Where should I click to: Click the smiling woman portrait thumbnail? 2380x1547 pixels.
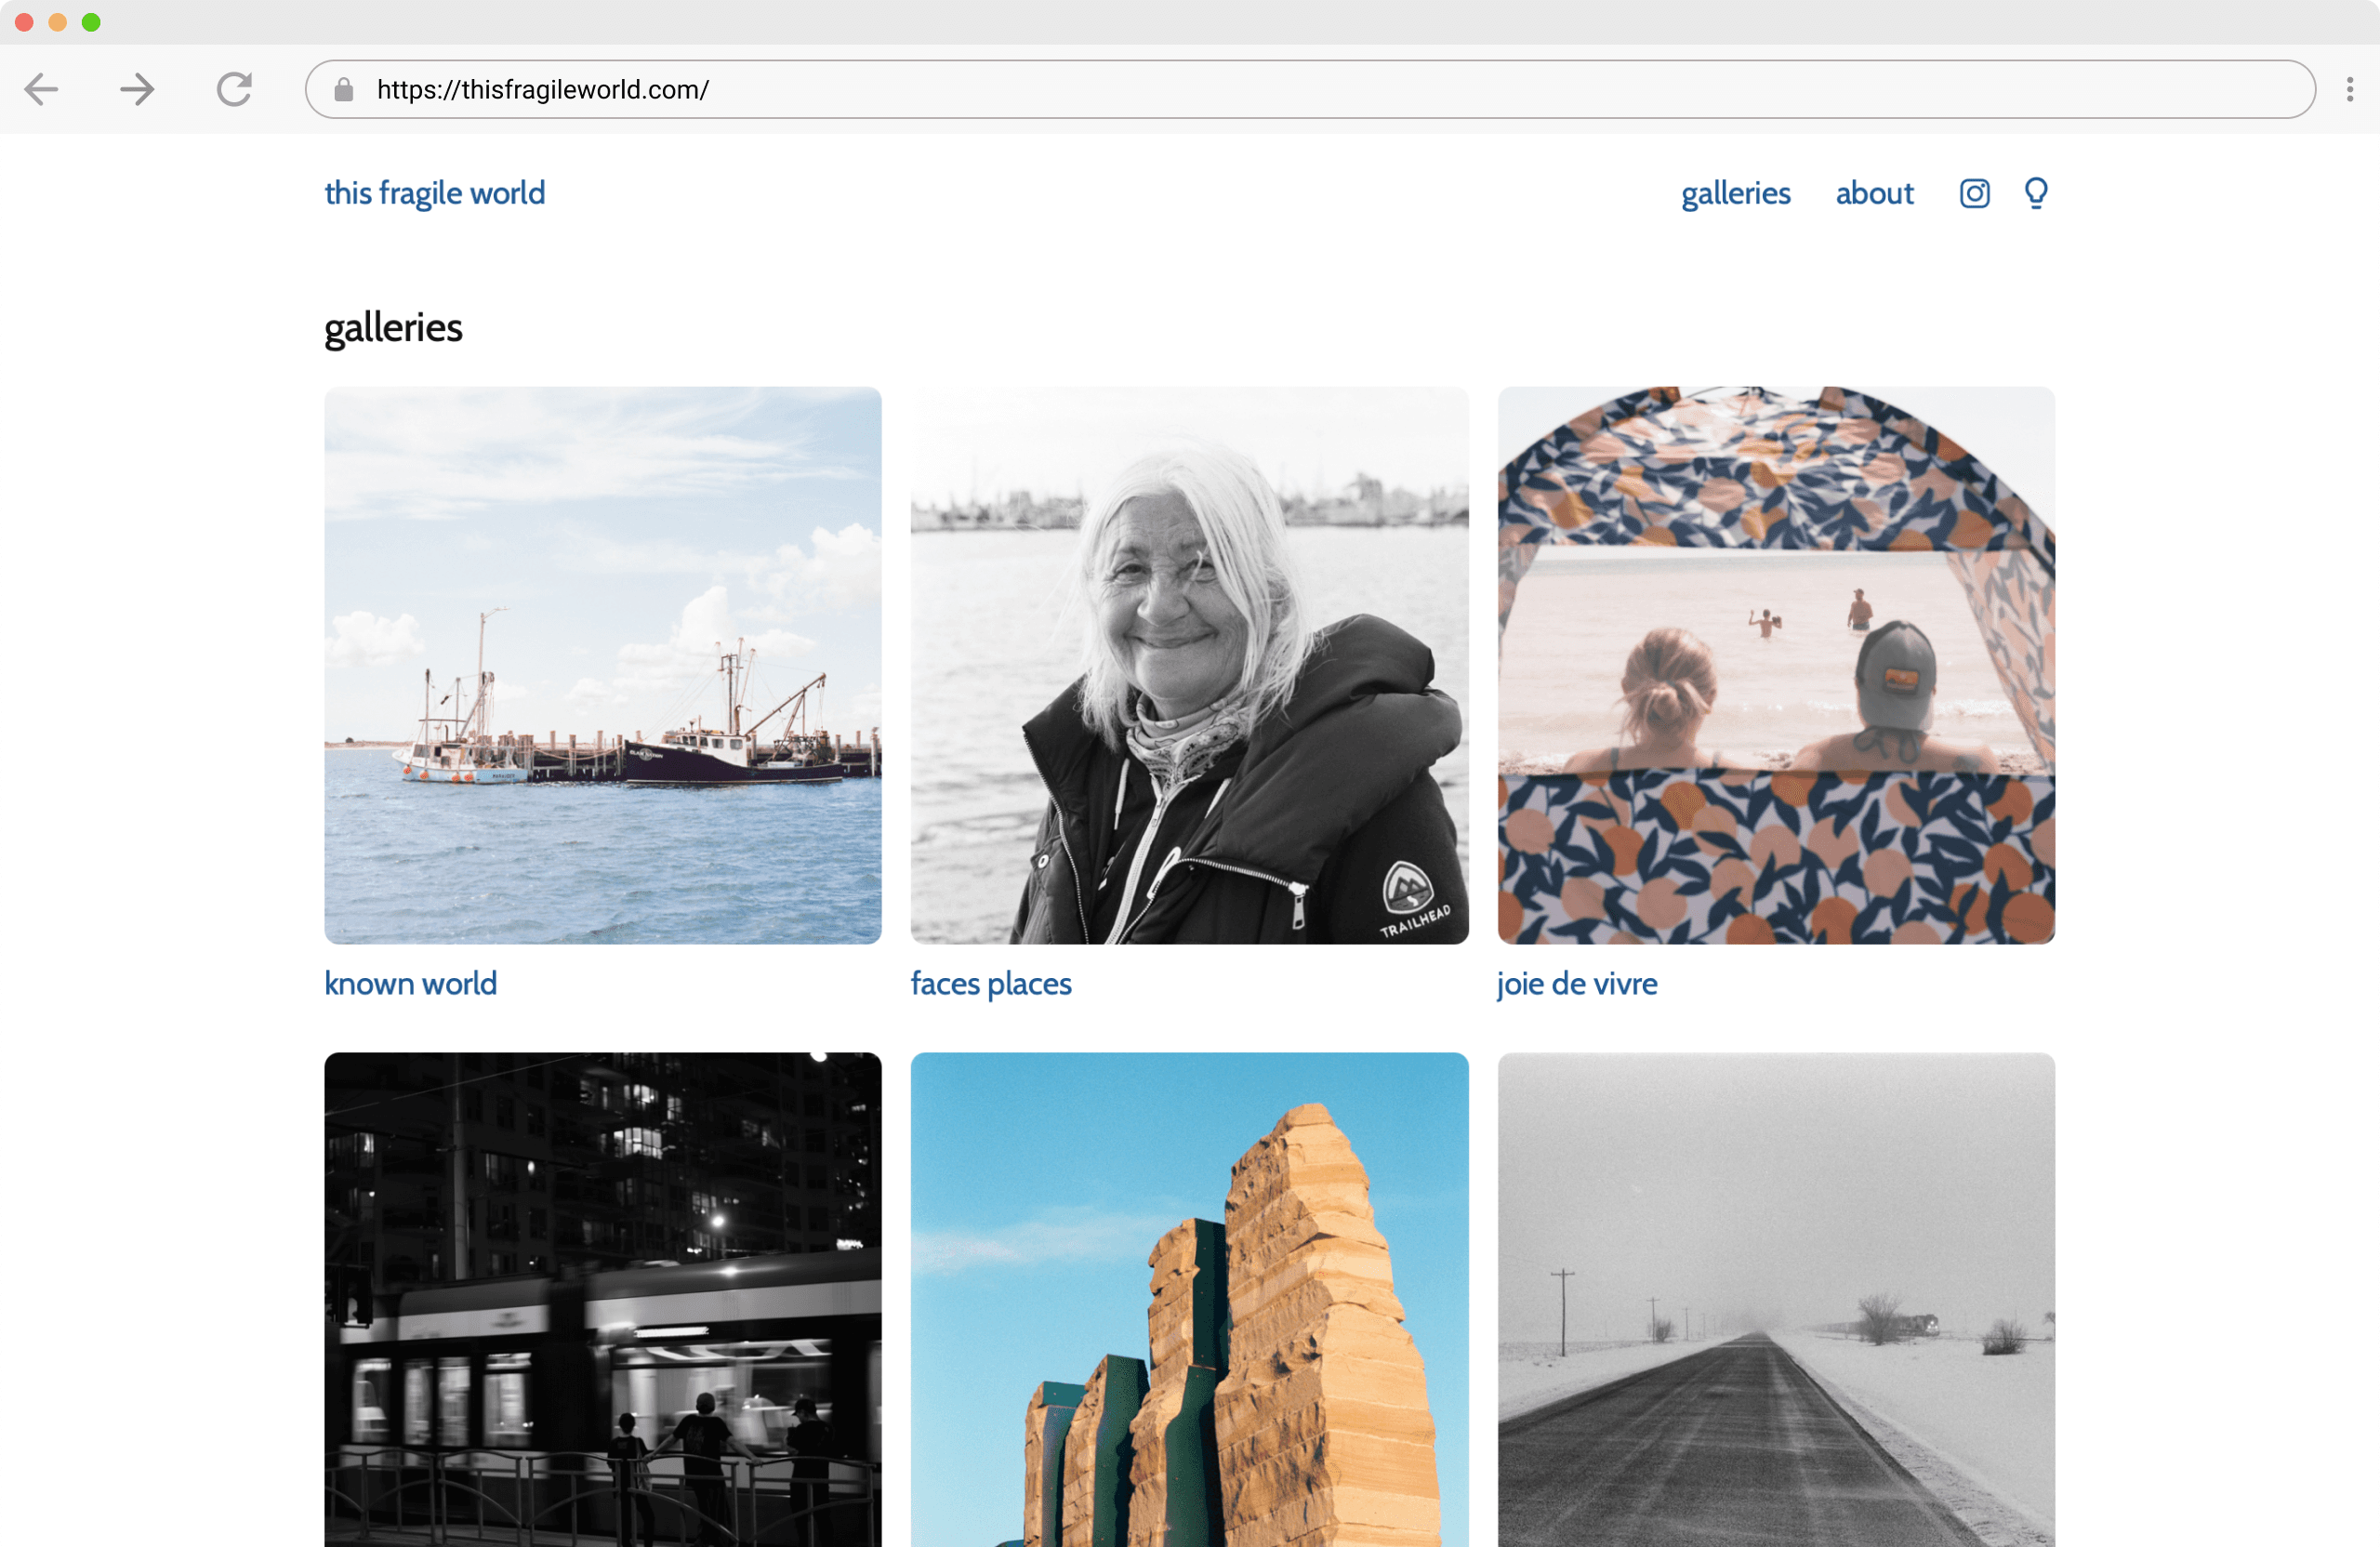pyautogui.click(x=1189, y=665)
